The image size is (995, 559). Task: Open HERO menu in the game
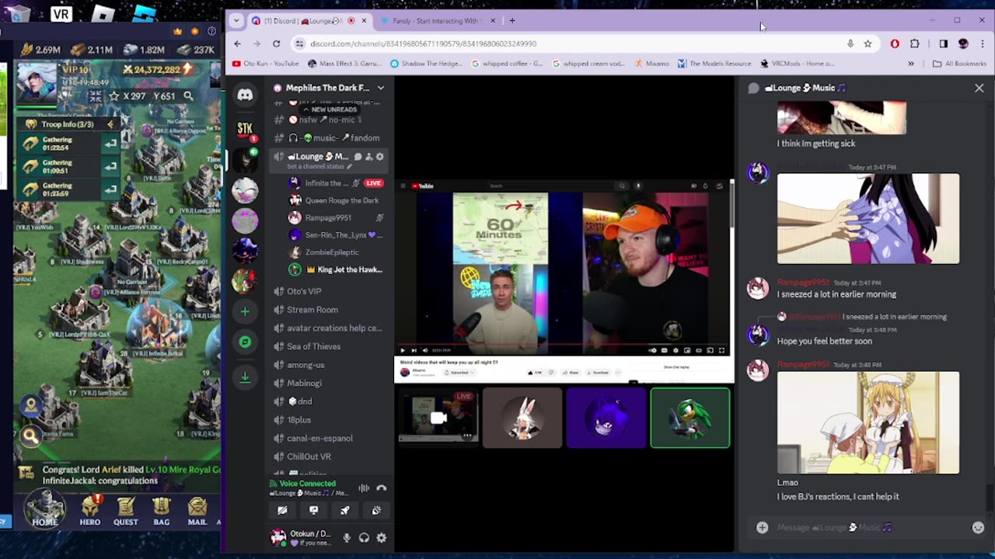tap(90, 511)
